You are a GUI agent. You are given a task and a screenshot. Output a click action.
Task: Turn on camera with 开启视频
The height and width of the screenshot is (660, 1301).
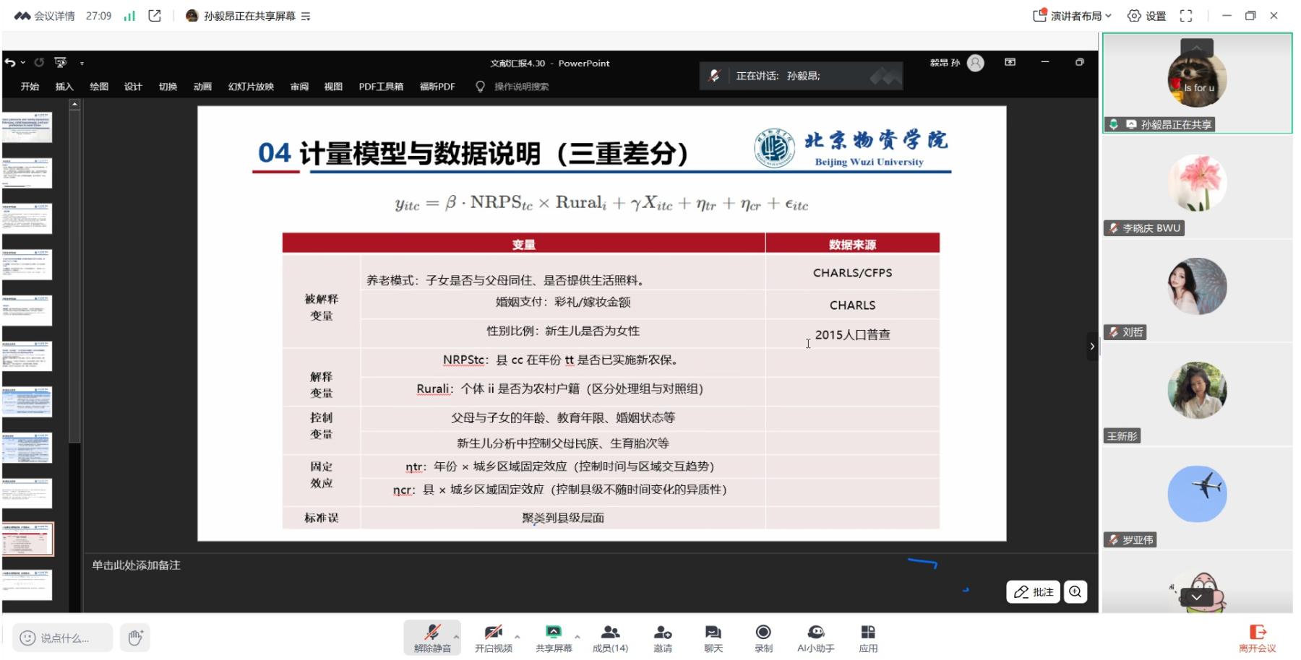[x=493, y=637]
